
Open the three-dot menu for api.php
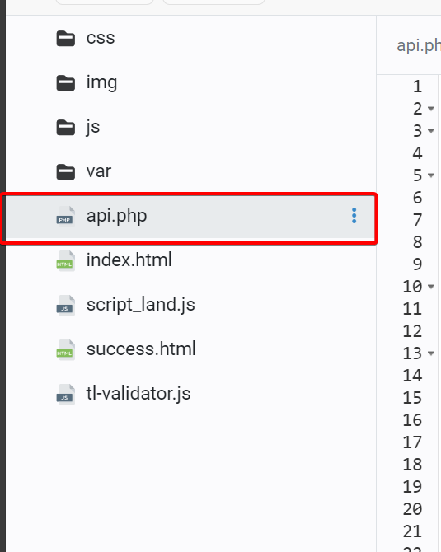click(x=354, y=216)
